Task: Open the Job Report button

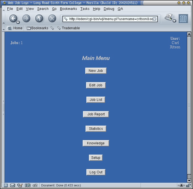Action: click(96, 114)
